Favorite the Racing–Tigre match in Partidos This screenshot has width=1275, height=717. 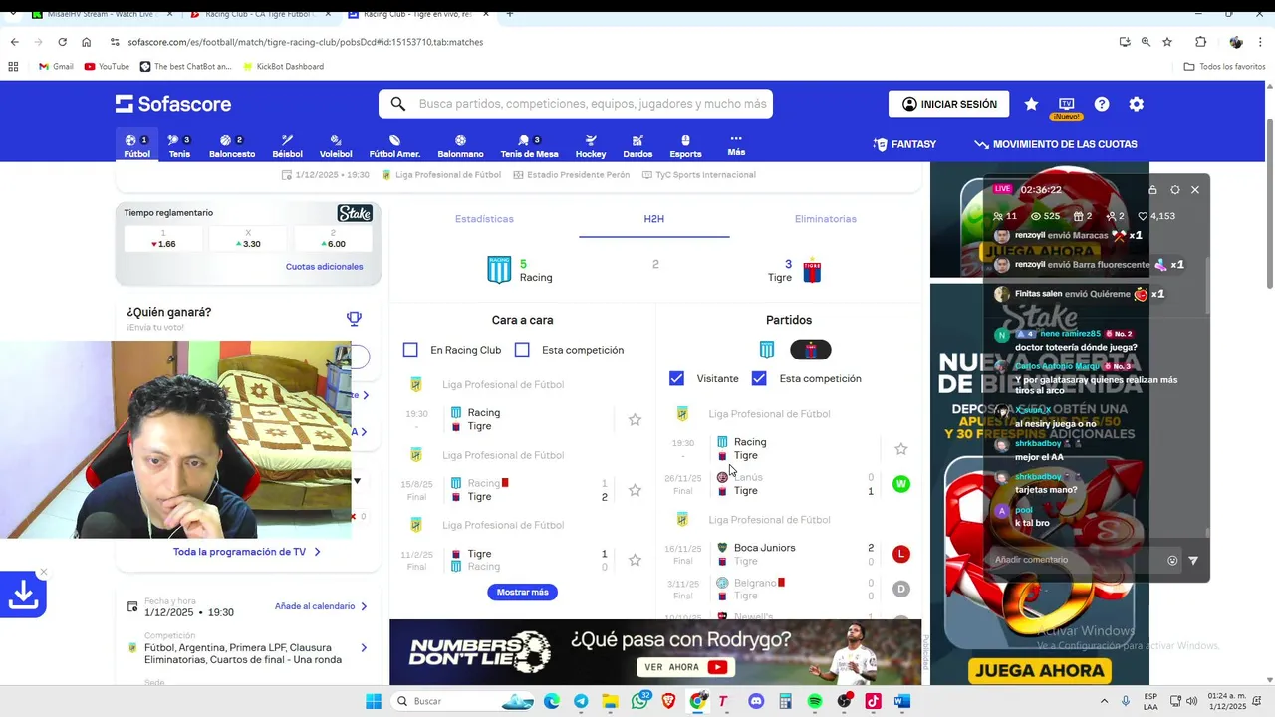click(x=901, y=449)
